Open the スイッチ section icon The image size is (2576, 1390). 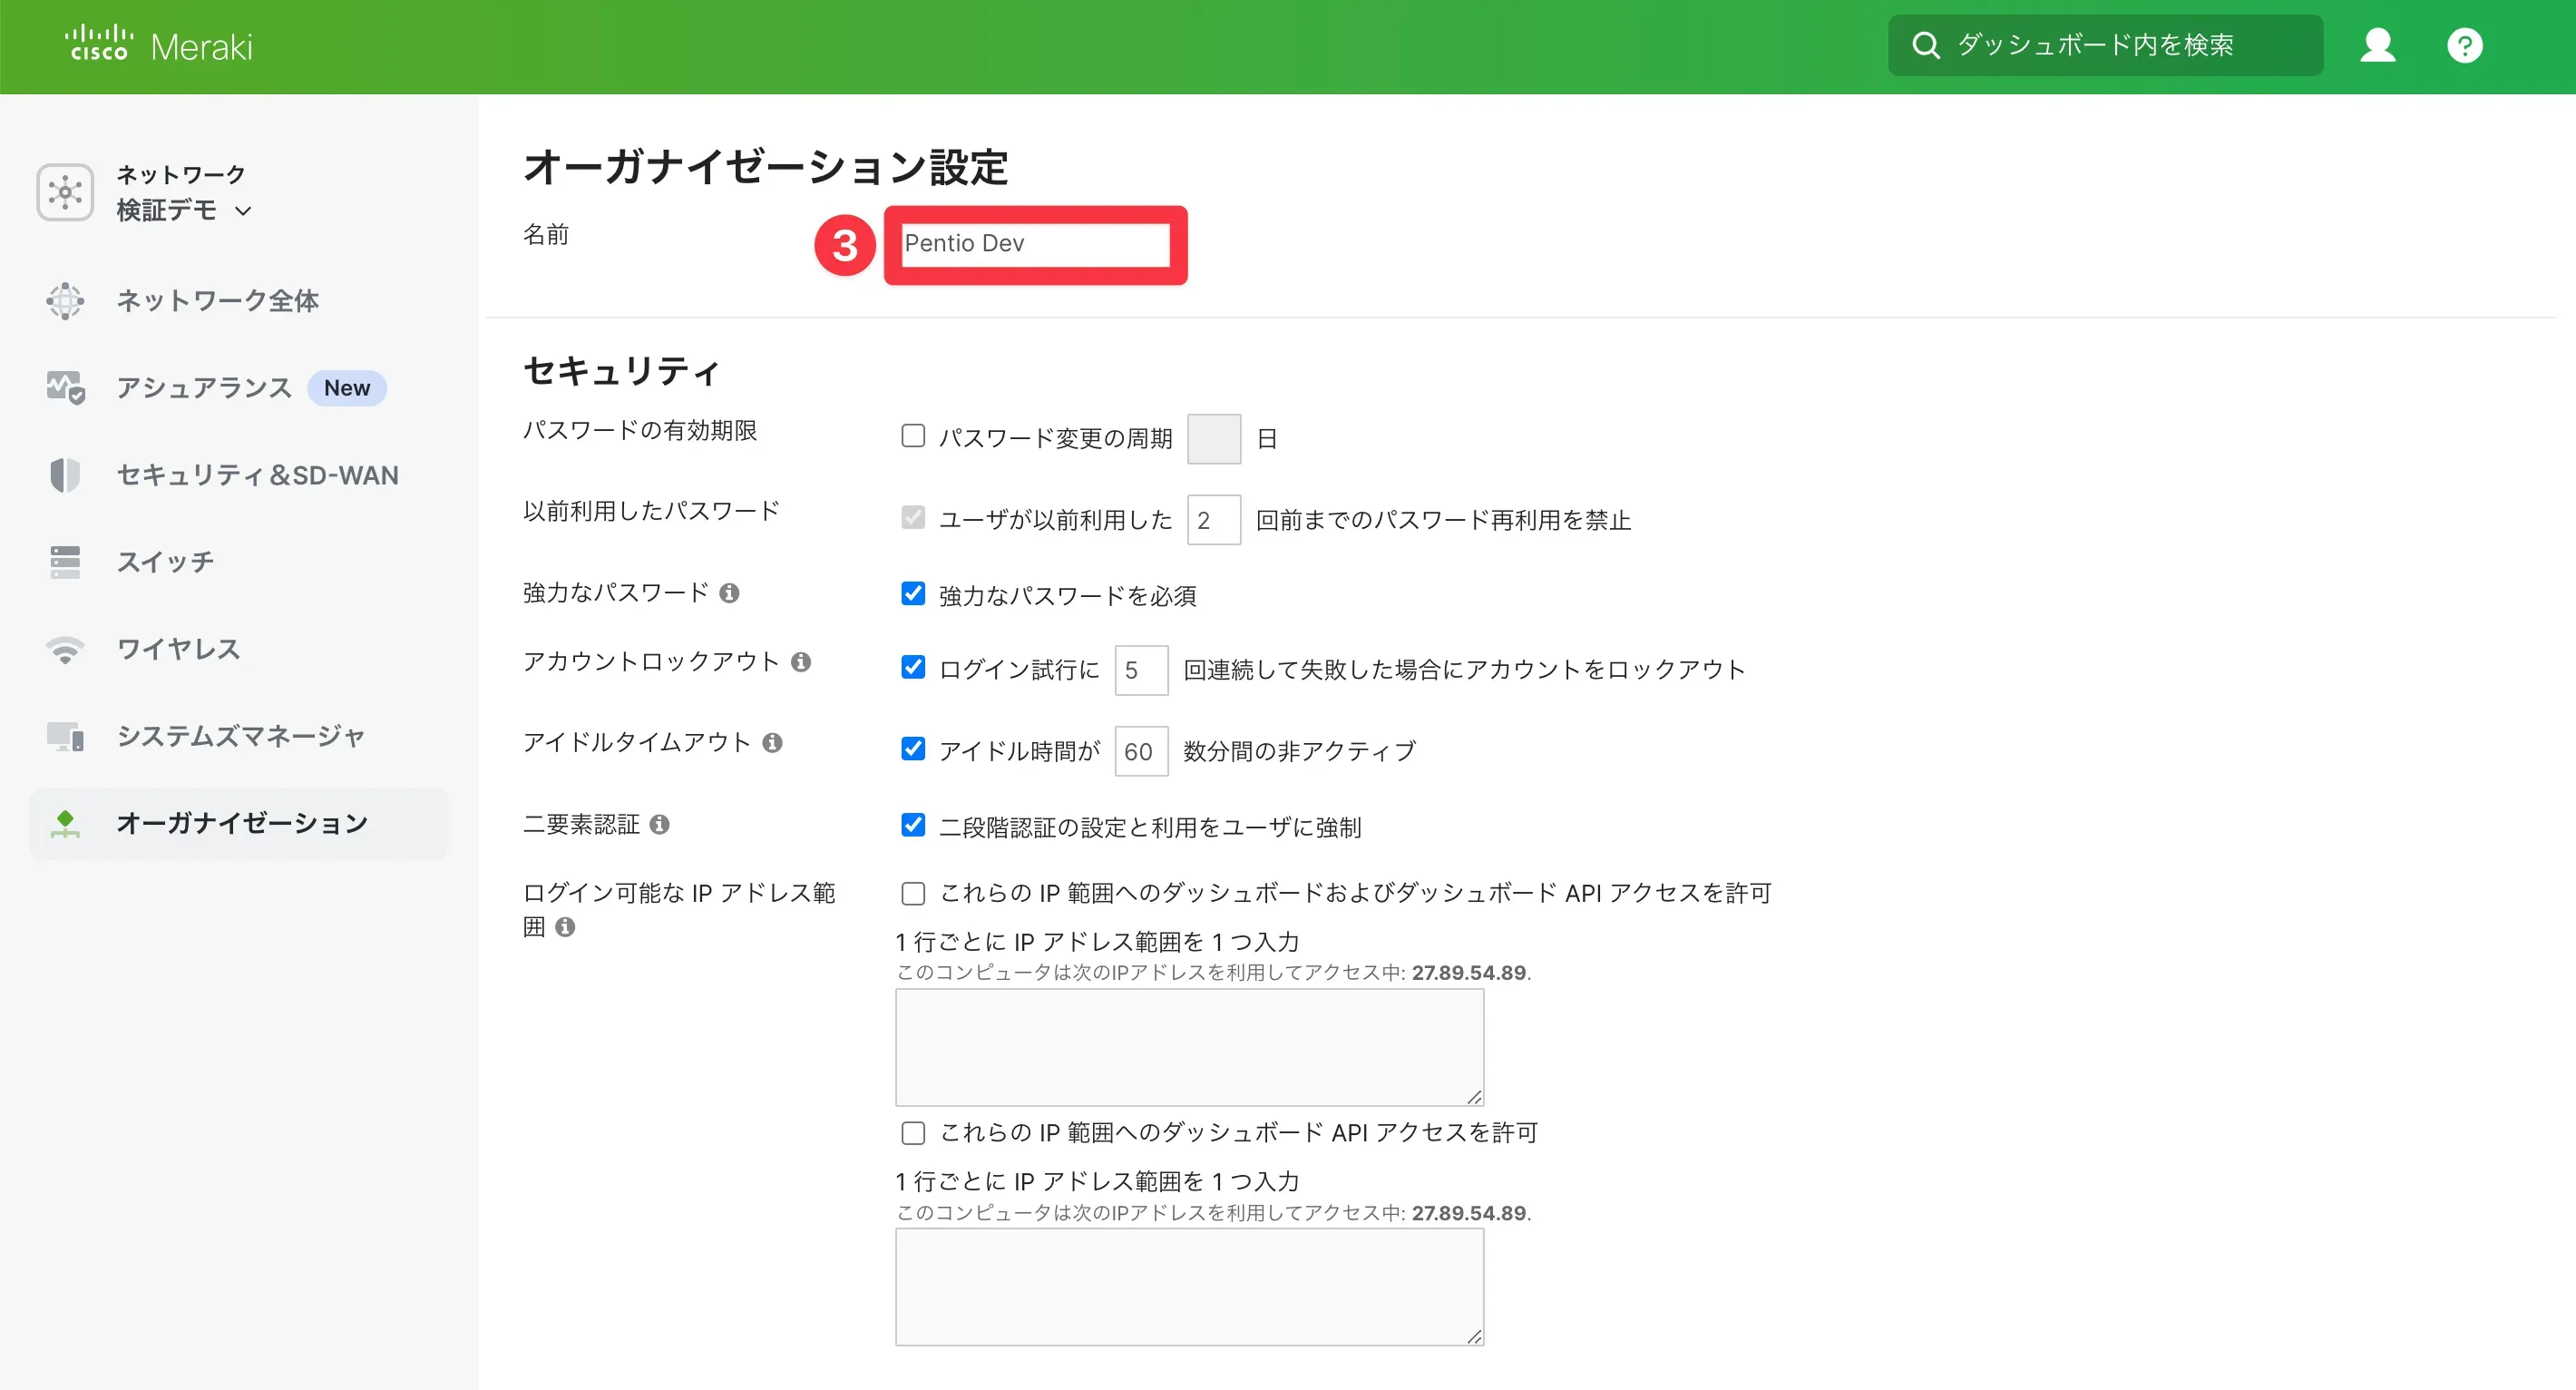(x=64, y=561)
